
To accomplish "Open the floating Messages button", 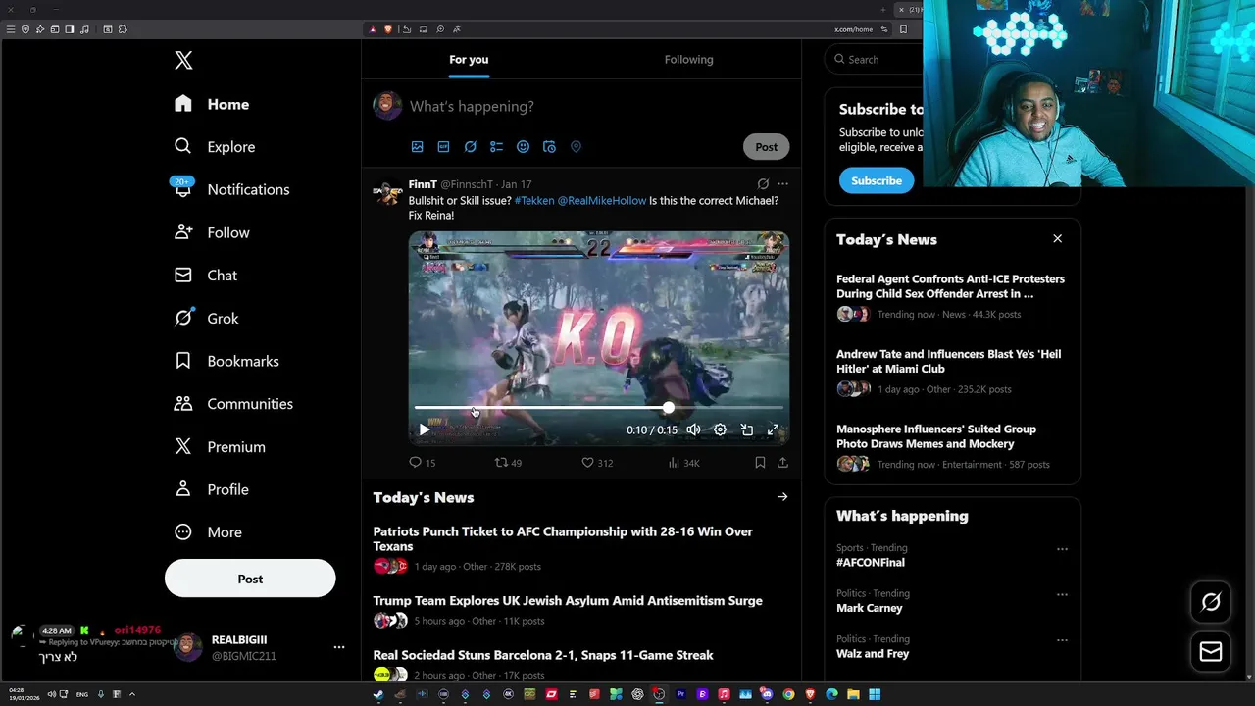I will 1211,652.
